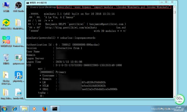Select the Invoke-Mimikatz PowerShell script icon

point(18,94)
